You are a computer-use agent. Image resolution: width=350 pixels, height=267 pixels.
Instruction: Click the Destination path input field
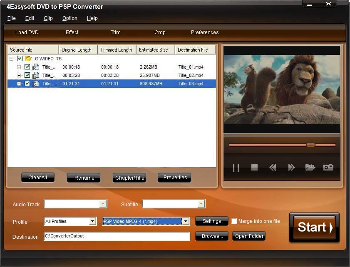pyautogui.click(x=117, y=236)
